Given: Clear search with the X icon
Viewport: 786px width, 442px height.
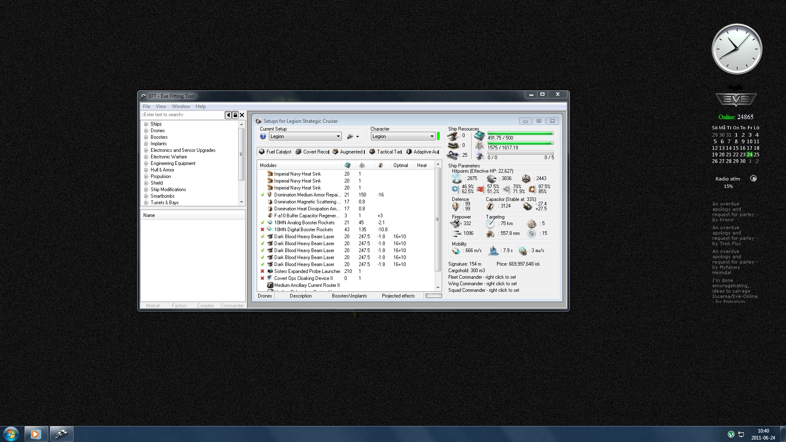Looking at the screenshot, I should tap(242, 115).
